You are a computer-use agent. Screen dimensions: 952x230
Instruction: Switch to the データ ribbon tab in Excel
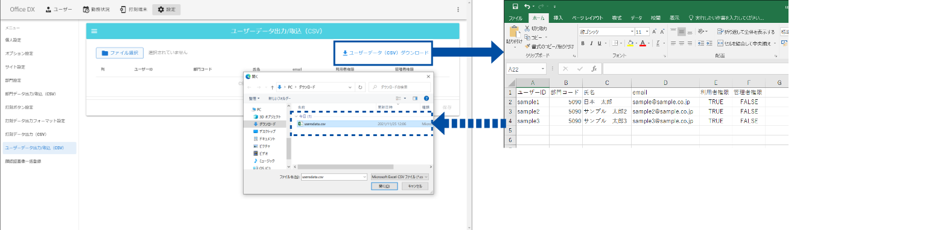pyautogui.click(x=636, y=18)
